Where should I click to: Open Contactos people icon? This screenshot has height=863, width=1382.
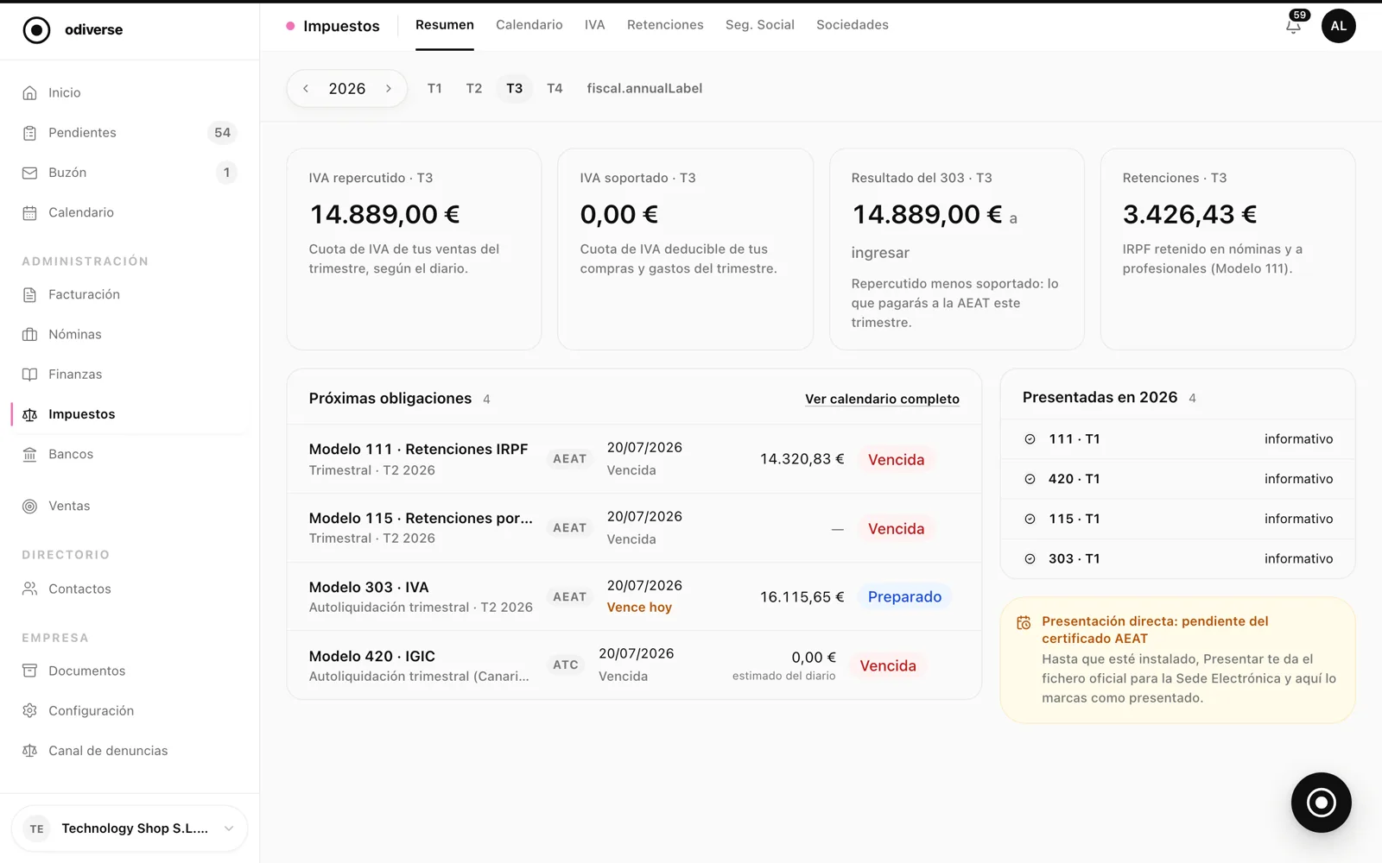(x=29, y=589)
